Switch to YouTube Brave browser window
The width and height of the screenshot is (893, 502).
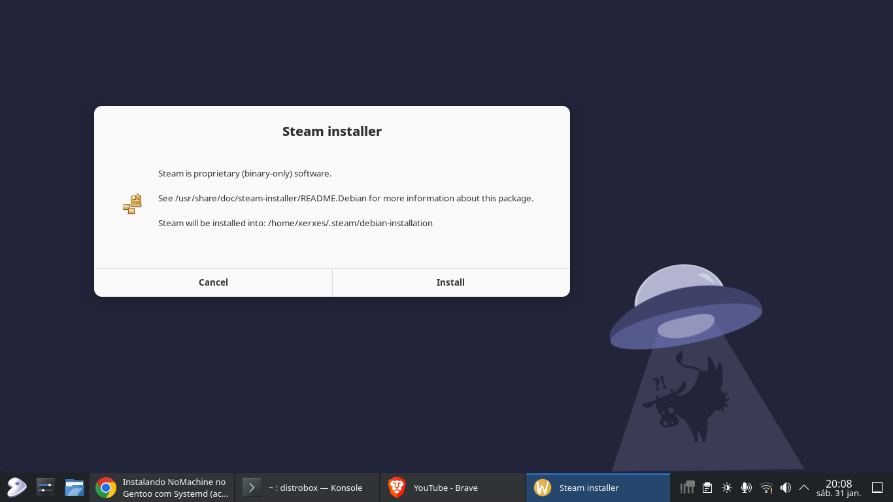pos(452,488)
